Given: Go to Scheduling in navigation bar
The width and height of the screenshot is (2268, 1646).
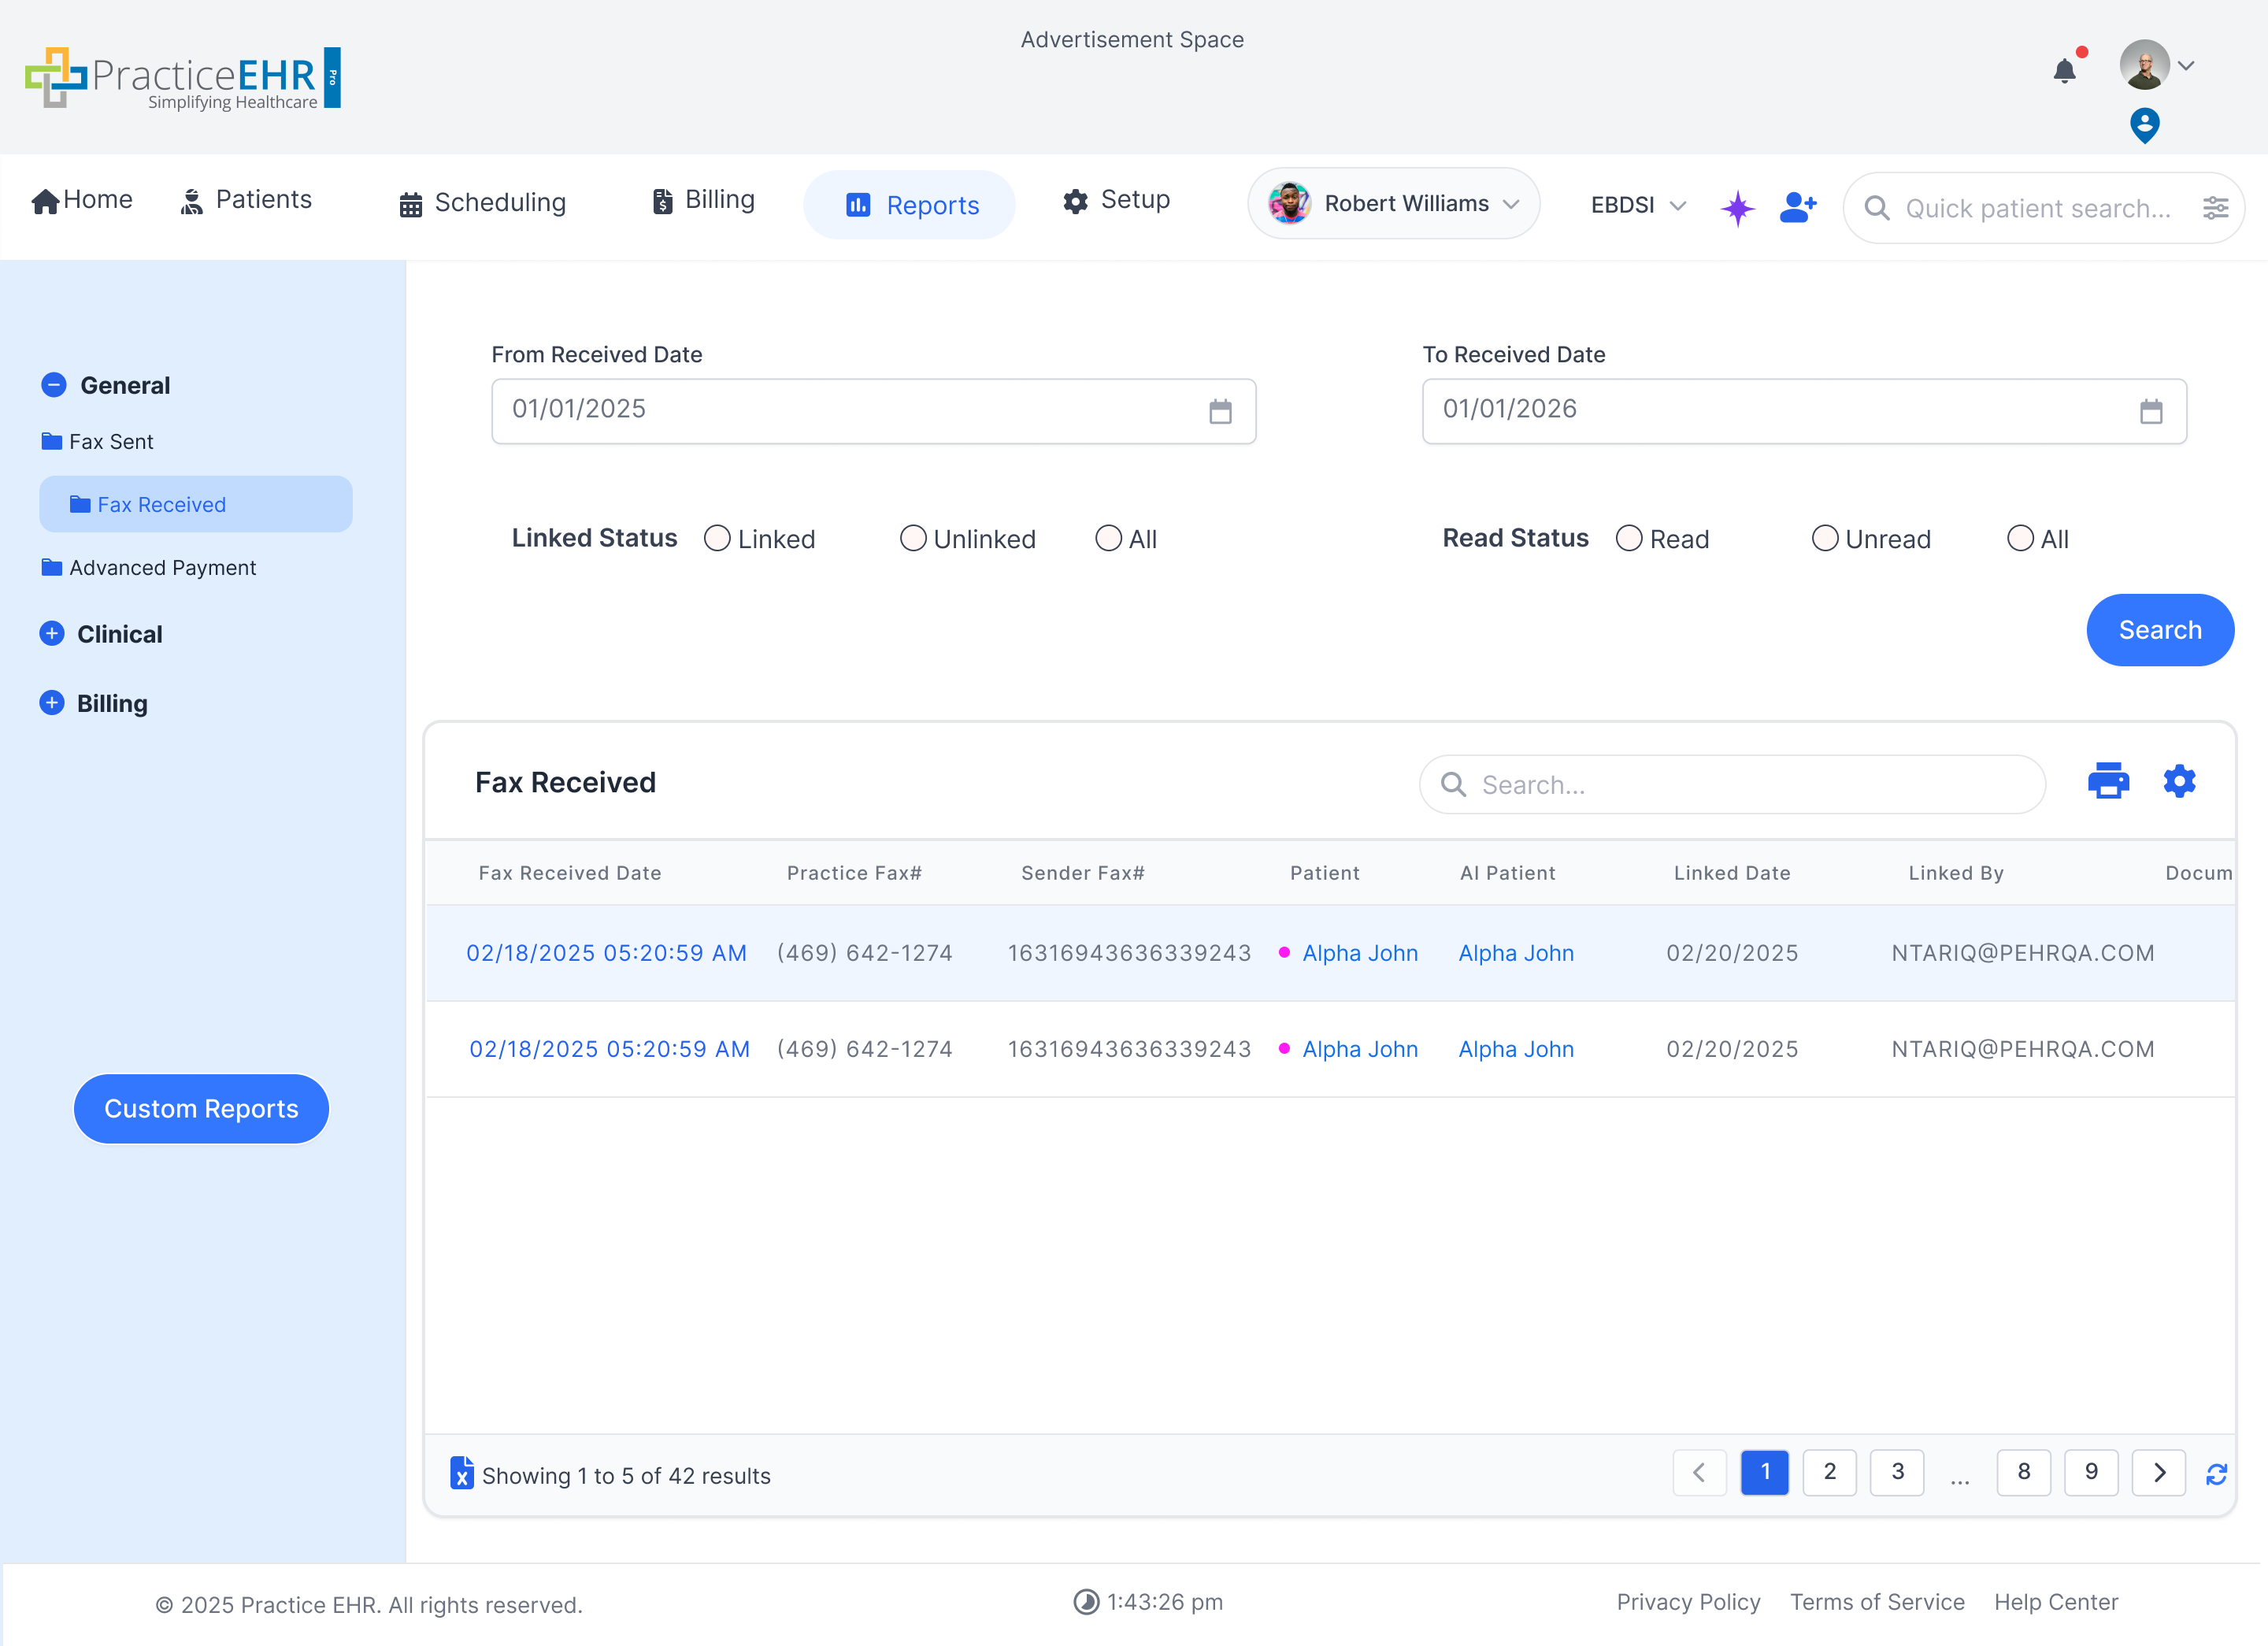Looking at the screenshot, I should (x=483, y=203).
